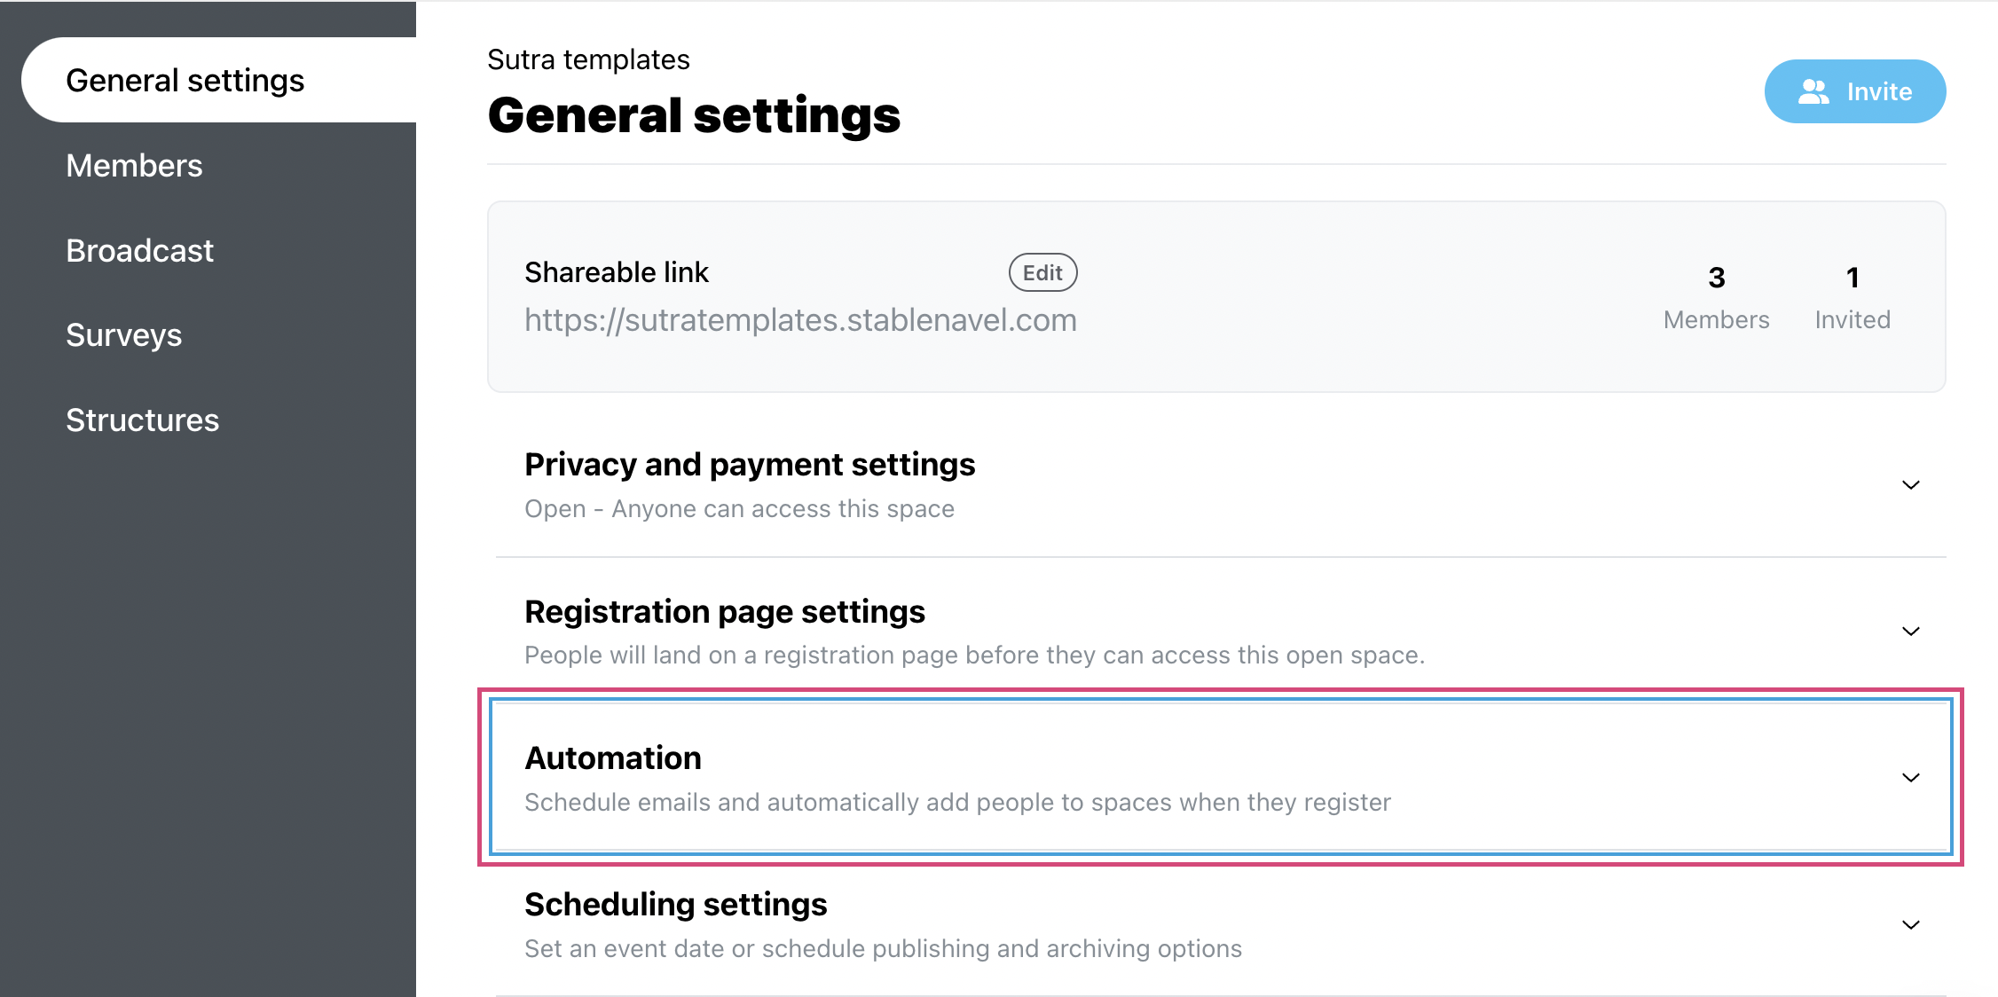The height and width of the screenshot is (997, 1998).
Task: Click the Privacy and payment settings title
Action: (x=750, y=465)
